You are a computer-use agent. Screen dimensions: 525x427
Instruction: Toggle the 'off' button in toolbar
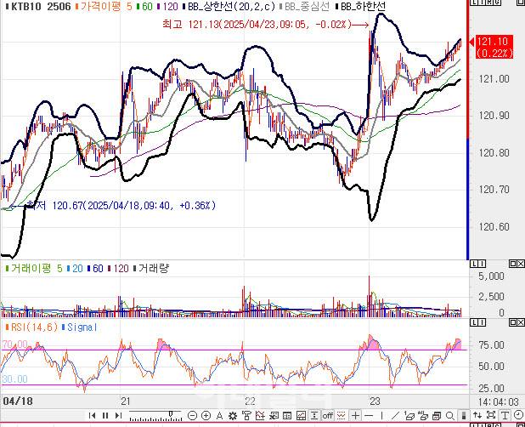pyautogui.click(x=327, y=416)
